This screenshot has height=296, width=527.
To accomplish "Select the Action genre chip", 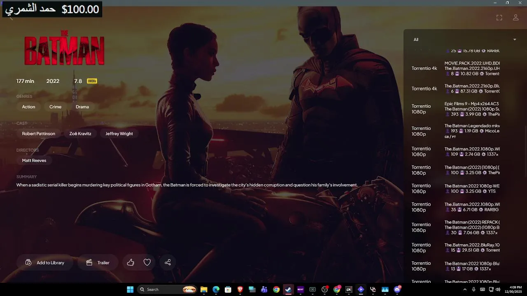I will point(28,106).
